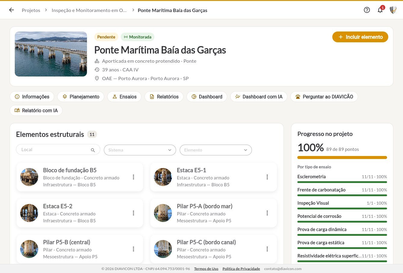Go to Projetos breadcrumb

31,10
